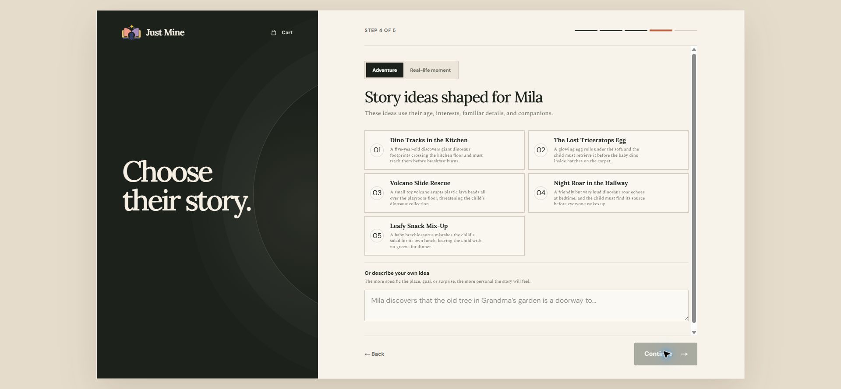
Task: Click the scrollbar up arrow
Action: (x=694, y=50)
